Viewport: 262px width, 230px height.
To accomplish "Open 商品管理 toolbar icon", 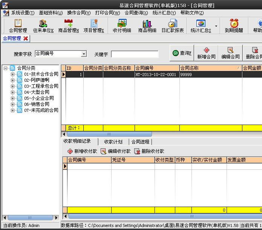I will 69,23.
